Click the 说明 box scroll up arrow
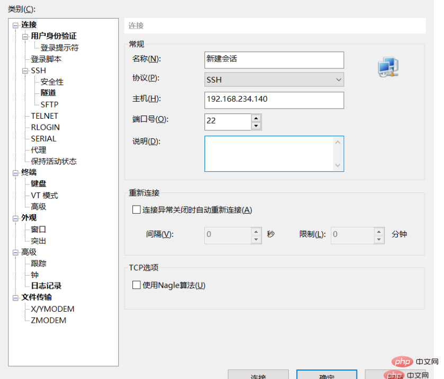 pos(338,142)
